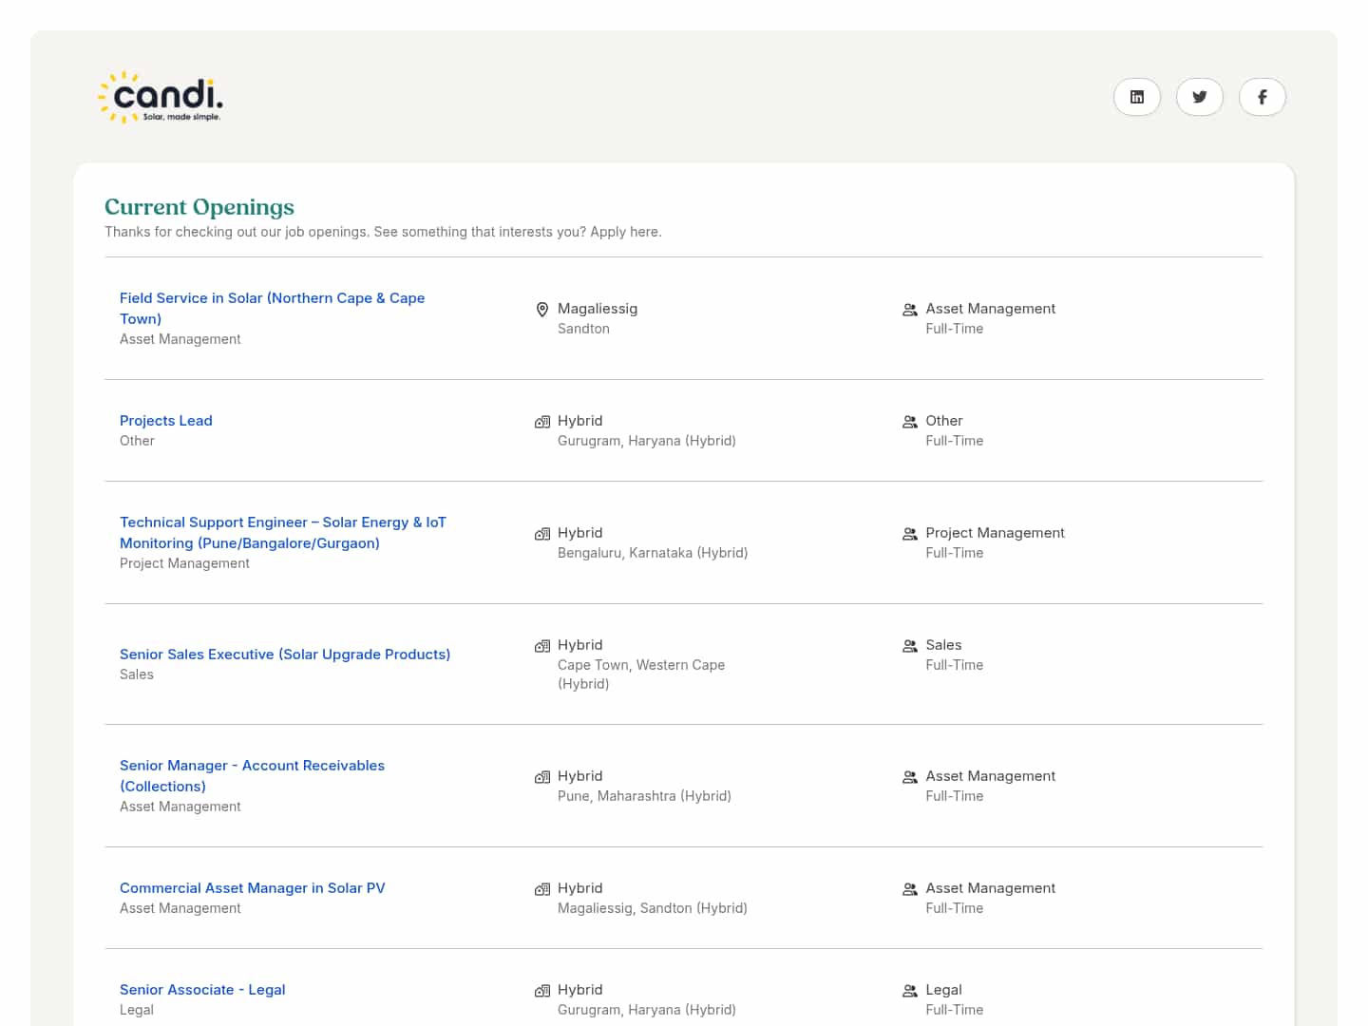Click the people icon beside Sales department
1368x1026 pixels.
(x=909, y=646)
